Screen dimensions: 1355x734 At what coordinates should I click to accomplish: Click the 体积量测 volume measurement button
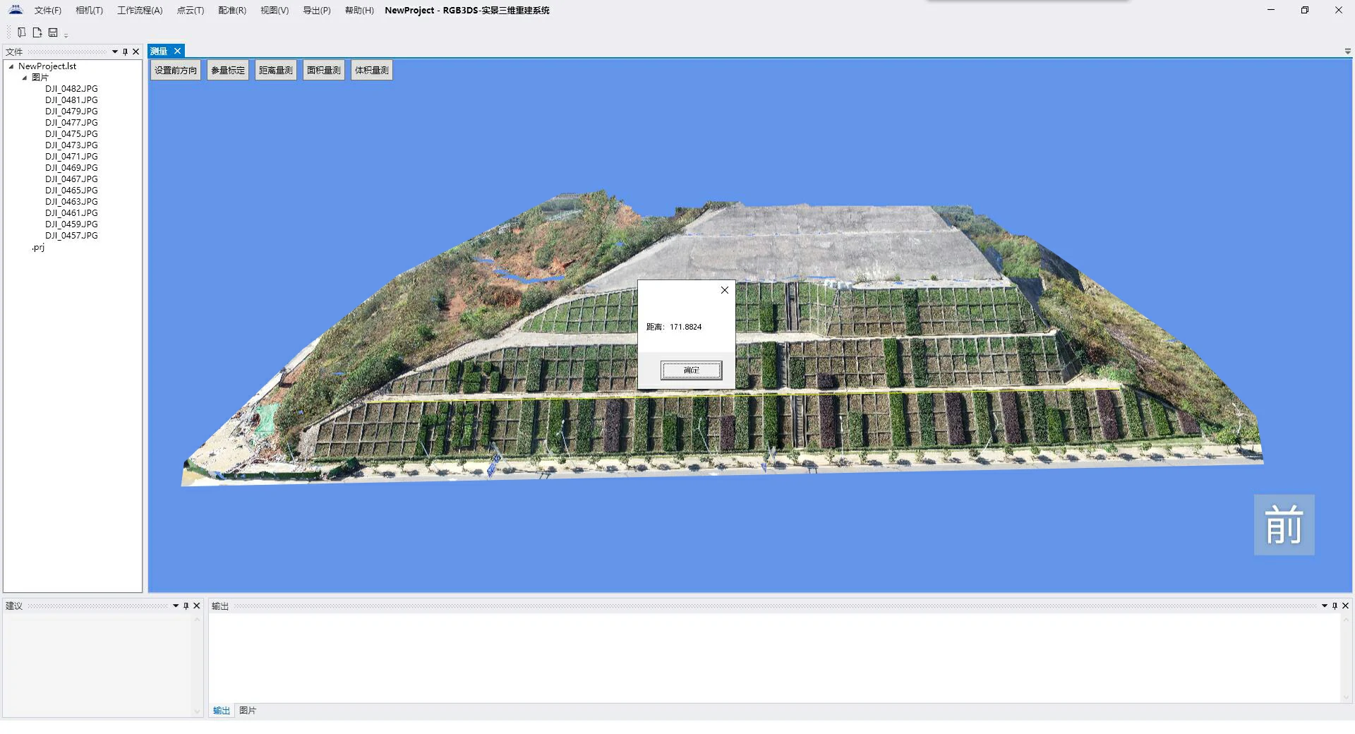(x=372, y=71)
